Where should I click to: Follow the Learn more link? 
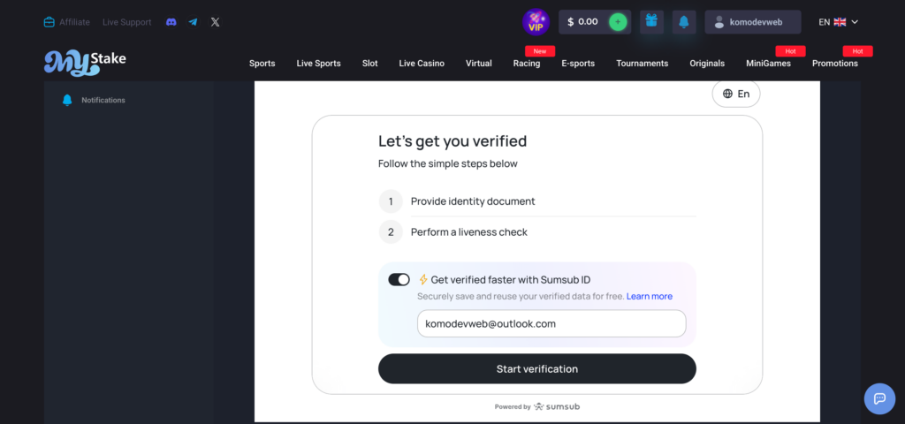[x=650, y=296]
